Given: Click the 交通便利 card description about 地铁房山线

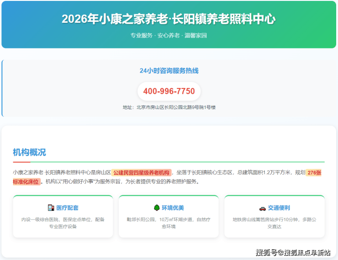Looking at the screenshot, I should [274, 223].
